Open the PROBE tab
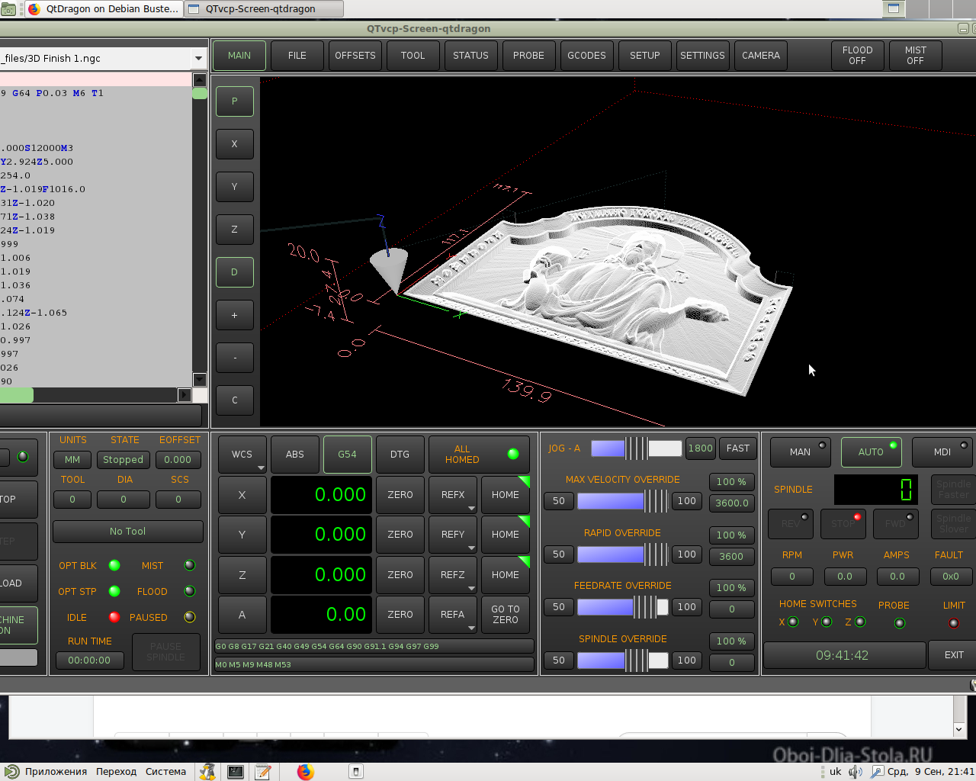 point(528,56)
